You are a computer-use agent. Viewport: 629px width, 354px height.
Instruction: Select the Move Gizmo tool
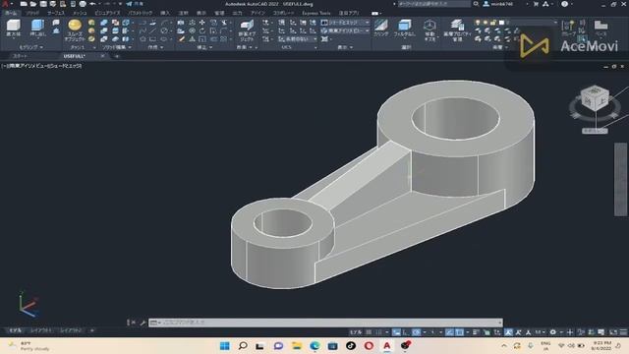click(x=429, y=30)
